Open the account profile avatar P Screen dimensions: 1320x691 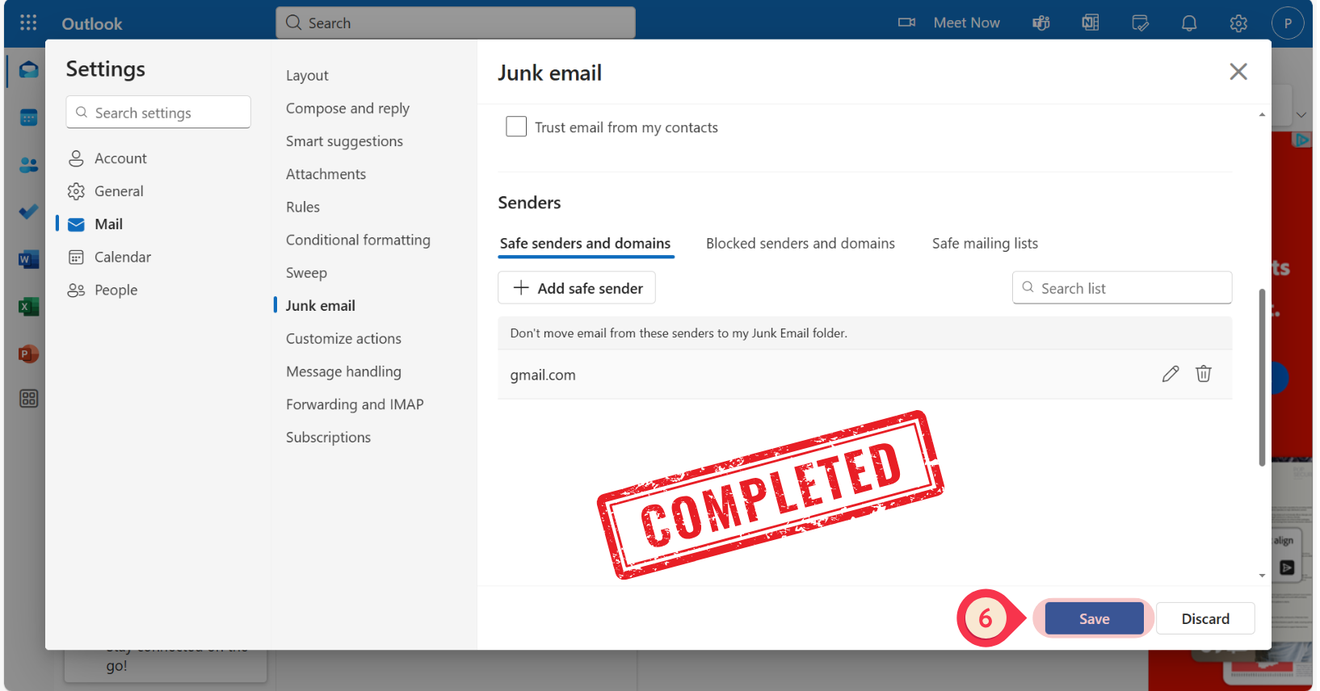(1288, 23)
